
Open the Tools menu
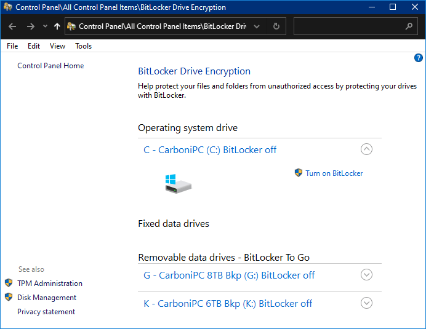[83, 46]
